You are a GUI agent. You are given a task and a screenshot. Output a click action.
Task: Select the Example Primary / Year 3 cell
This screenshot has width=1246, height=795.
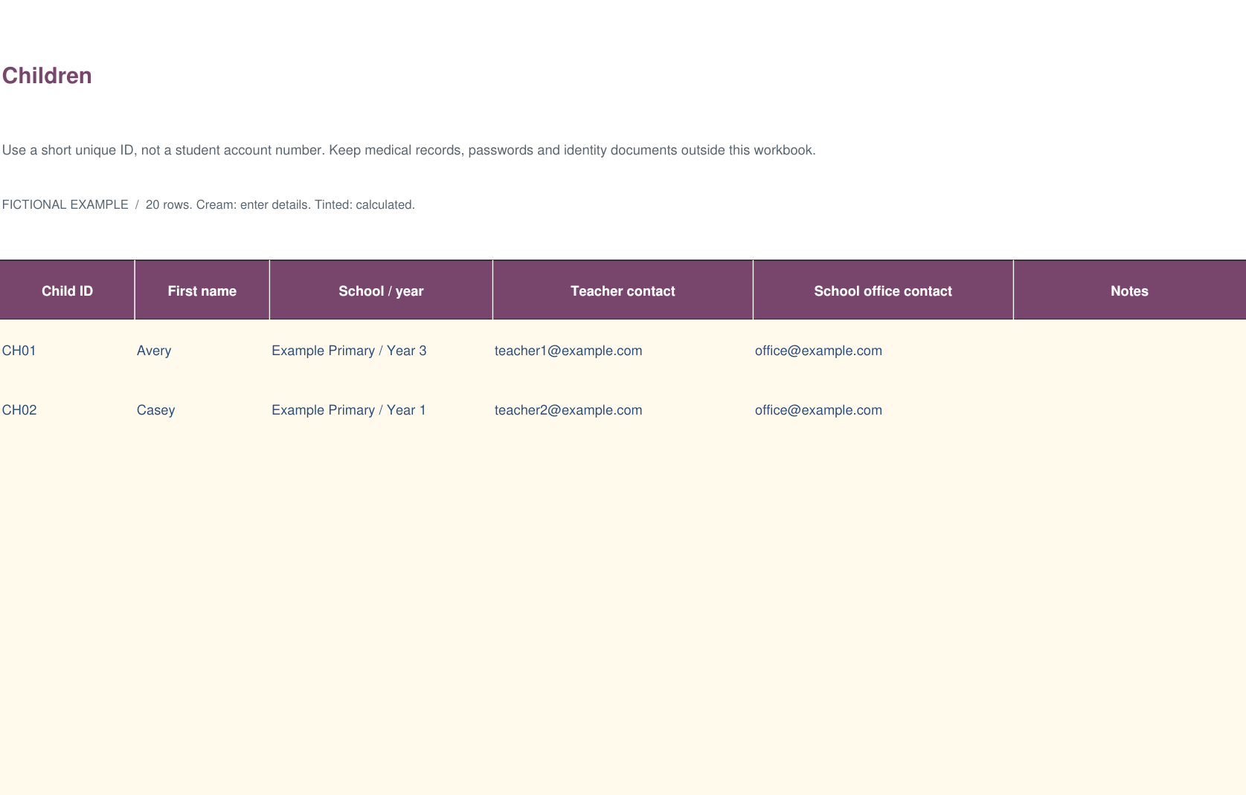point(381,350)
